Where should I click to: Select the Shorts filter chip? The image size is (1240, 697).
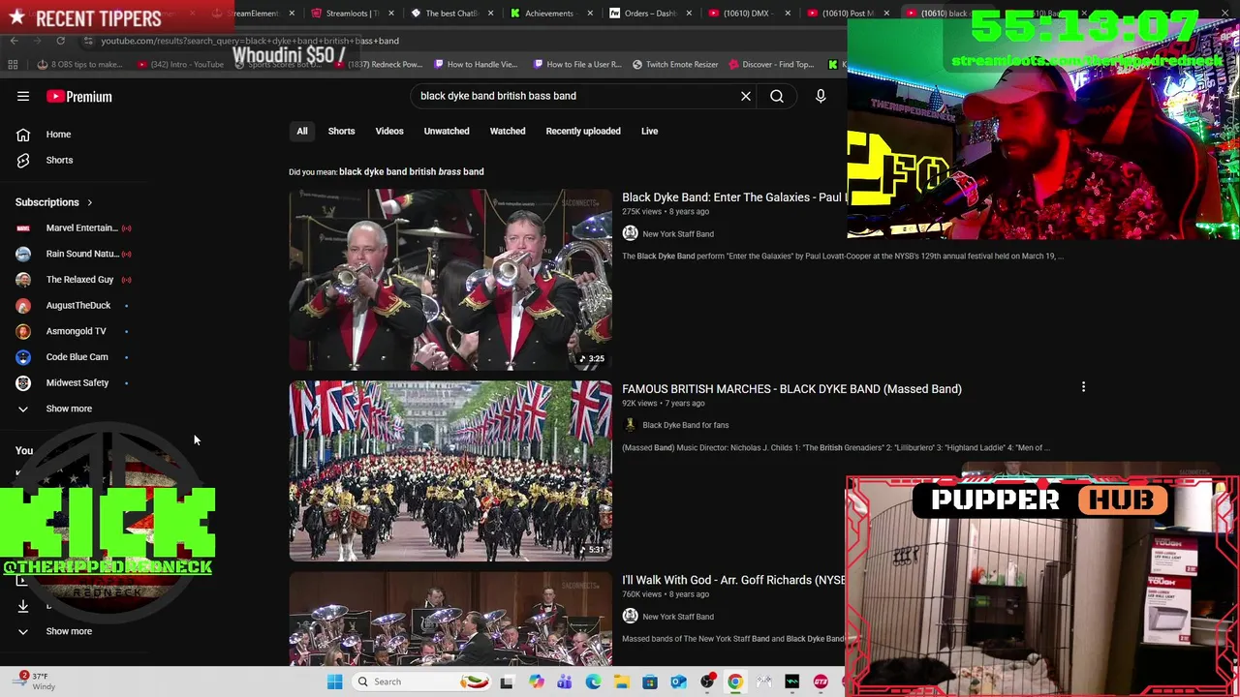click(x=341, y=131)
